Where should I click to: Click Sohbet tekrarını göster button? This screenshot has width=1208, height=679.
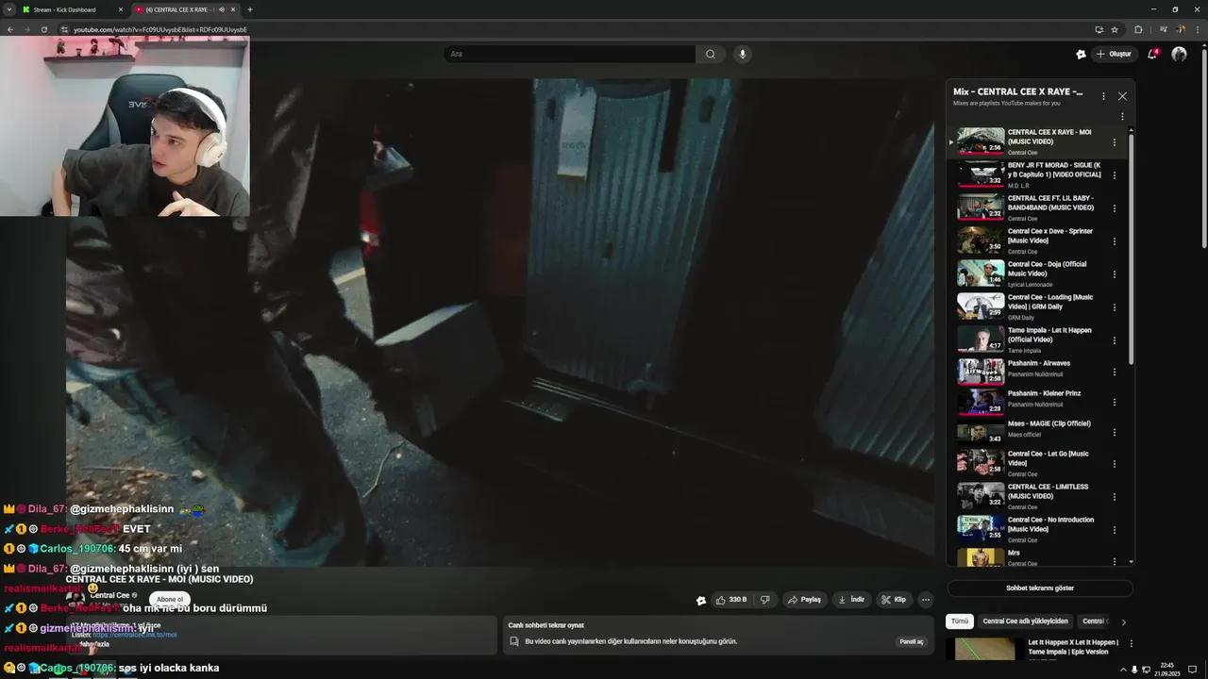point(1040,588)
